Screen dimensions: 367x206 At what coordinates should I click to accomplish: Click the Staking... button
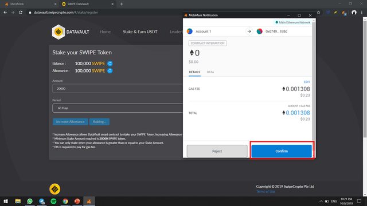click(x=99, y=121)
